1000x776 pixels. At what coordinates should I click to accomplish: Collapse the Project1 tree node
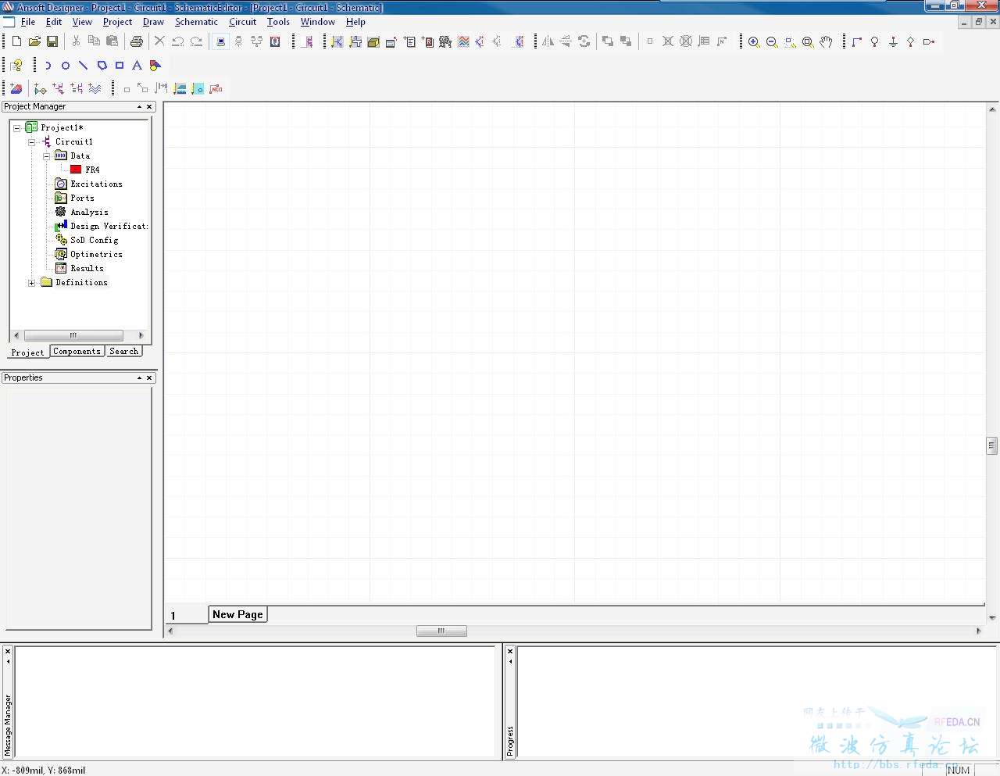[17, 127]
